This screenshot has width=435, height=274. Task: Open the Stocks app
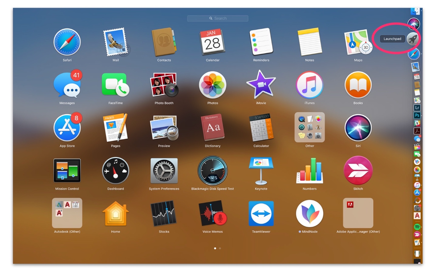(164, 214)
